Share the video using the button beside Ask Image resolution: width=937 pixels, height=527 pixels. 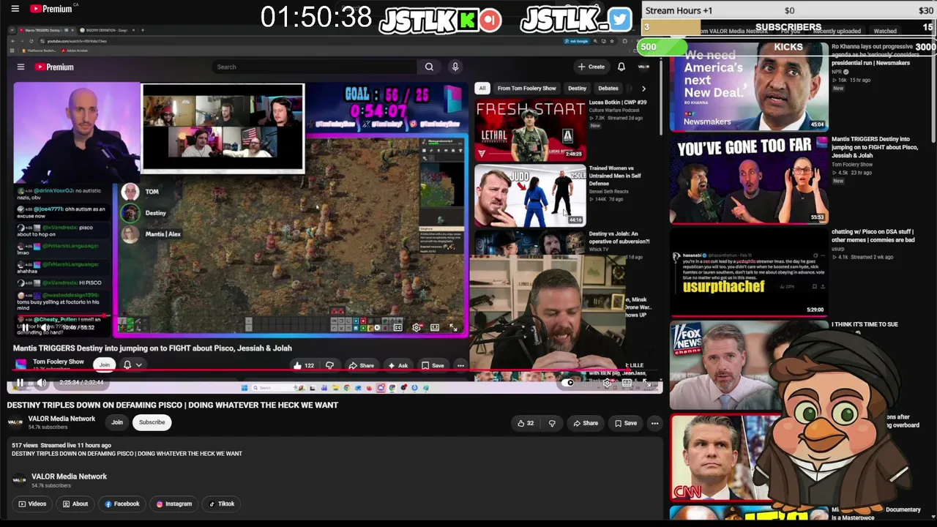(361, 365)
